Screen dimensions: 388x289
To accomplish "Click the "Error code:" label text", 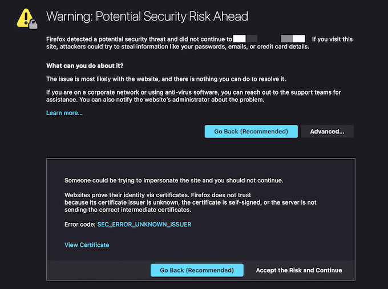I will [x=80, y=224].
